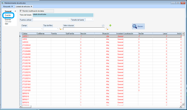Click the Buscar button
The height and width of the screenshot is (110, 187).
point(138,26)
